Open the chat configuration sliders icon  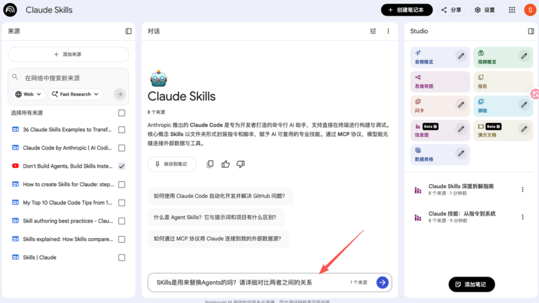point(373,31)
